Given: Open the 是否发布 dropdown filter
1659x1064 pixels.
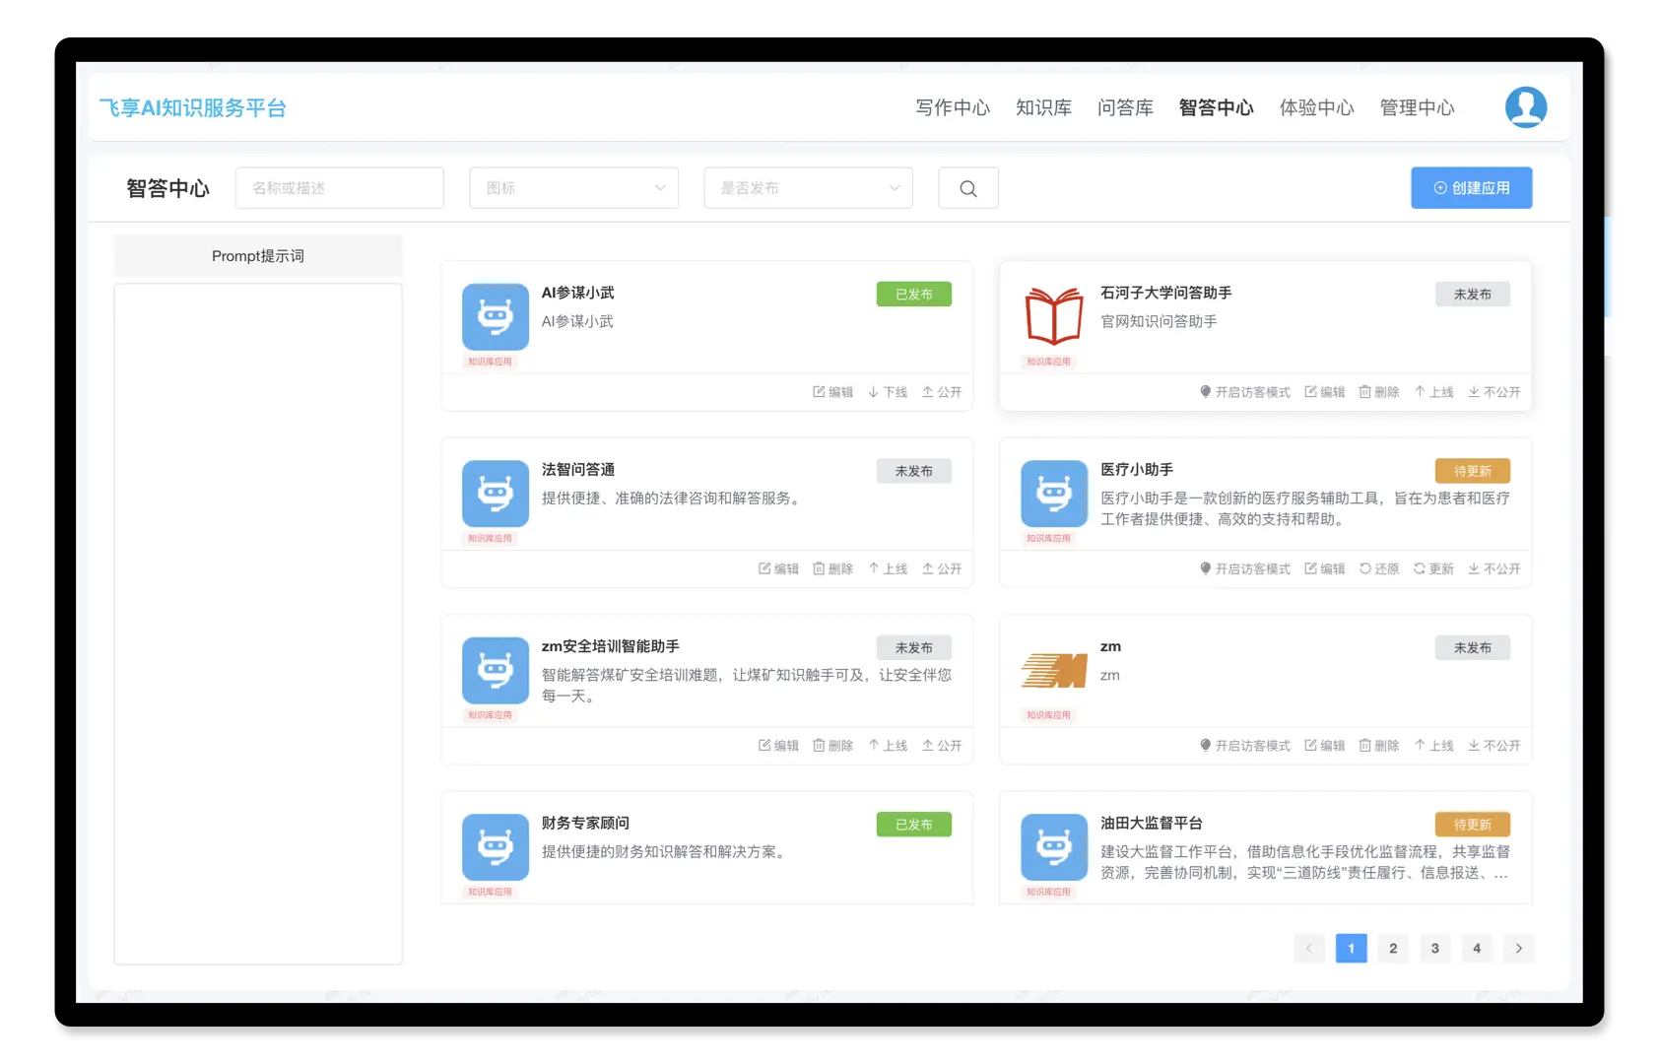Looking at the screenshot, I should tap(808, 188).
